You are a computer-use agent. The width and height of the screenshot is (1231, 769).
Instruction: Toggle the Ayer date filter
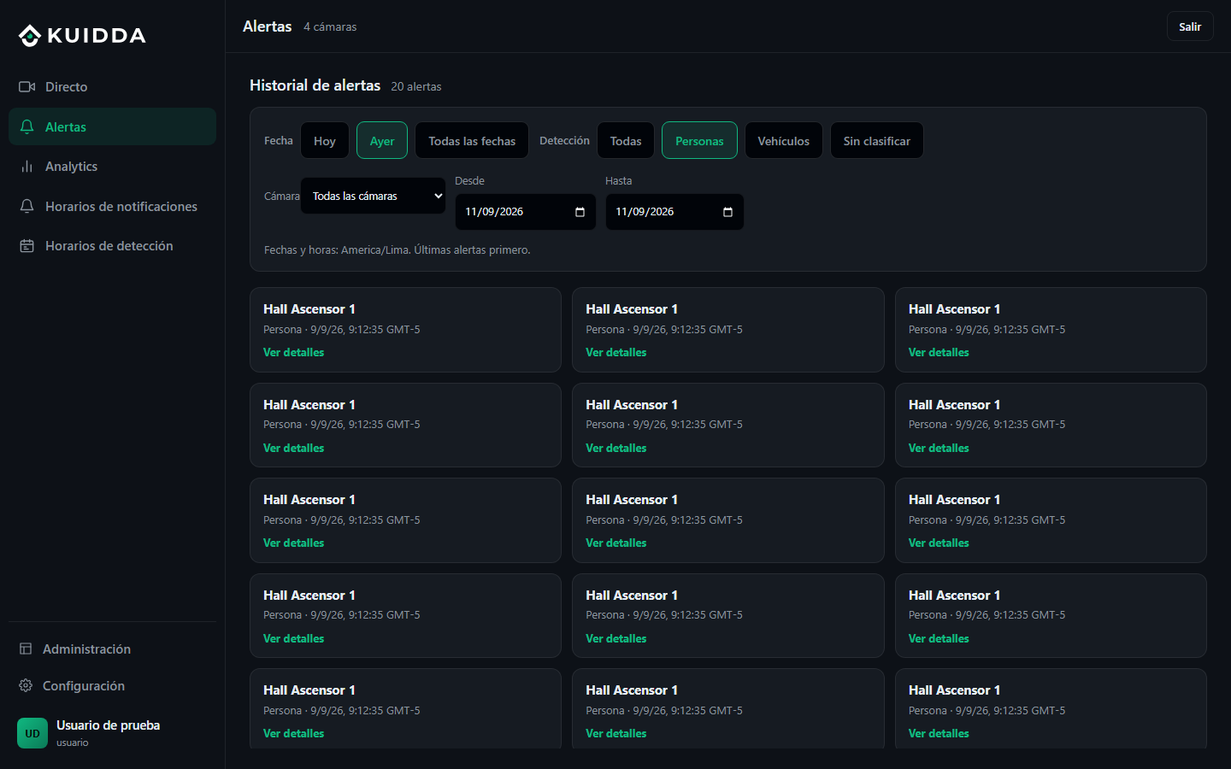382,141
